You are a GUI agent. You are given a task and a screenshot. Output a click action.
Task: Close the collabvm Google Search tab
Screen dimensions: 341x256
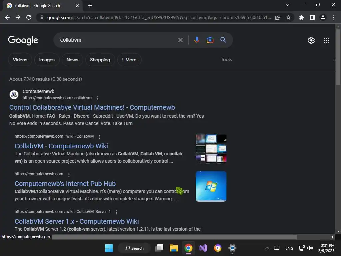(77, 6)
